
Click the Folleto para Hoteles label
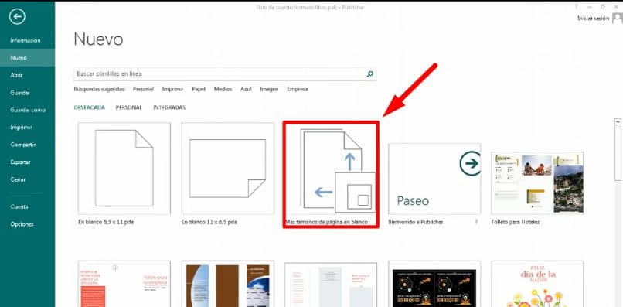(x=516, y=222)
